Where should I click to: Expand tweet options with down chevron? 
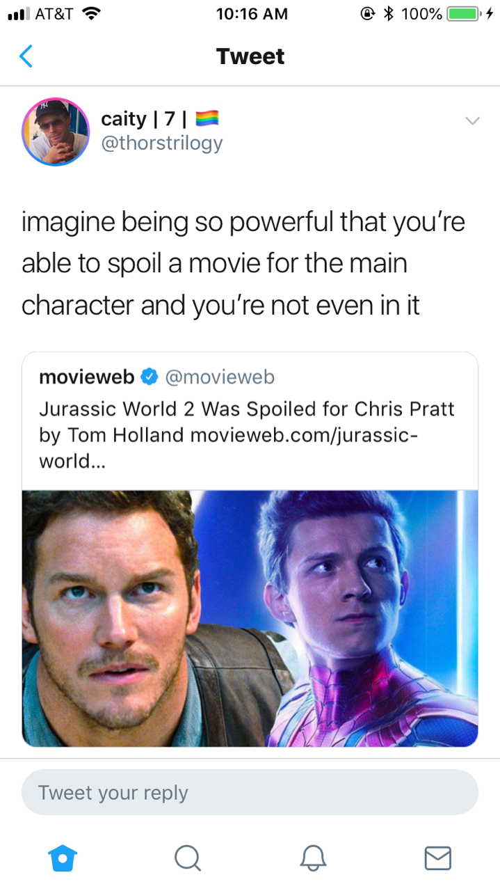472,121
